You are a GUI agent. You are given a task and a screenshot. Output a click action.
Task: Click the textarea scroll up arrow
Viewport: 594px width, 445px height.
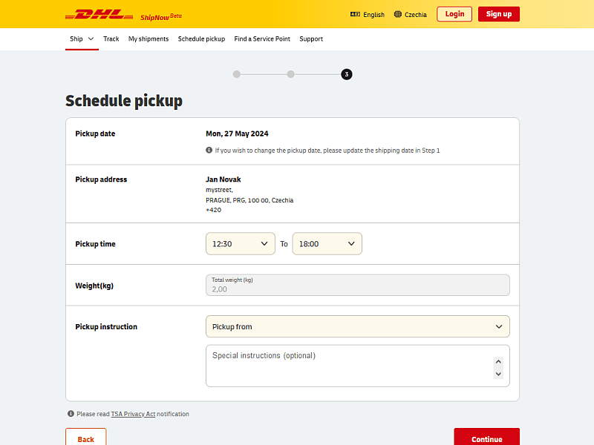tap(498, 361)
